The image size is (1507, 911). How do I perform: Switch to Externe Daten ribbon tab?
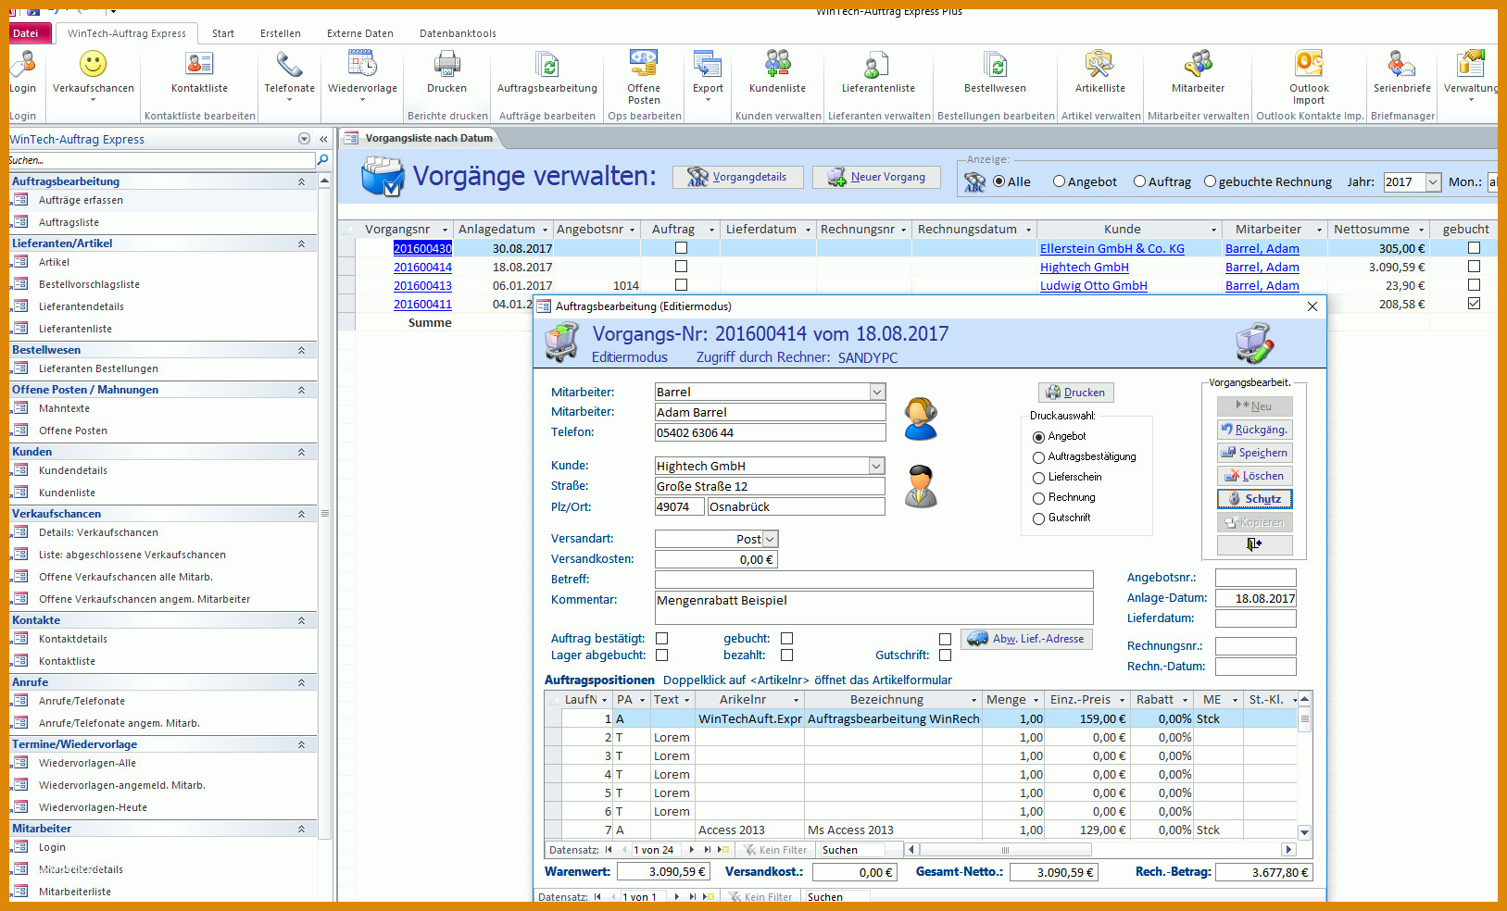coord(360,33)
